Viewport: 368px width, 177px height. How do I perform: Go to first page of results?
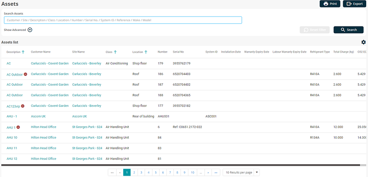tap(112, 173)
